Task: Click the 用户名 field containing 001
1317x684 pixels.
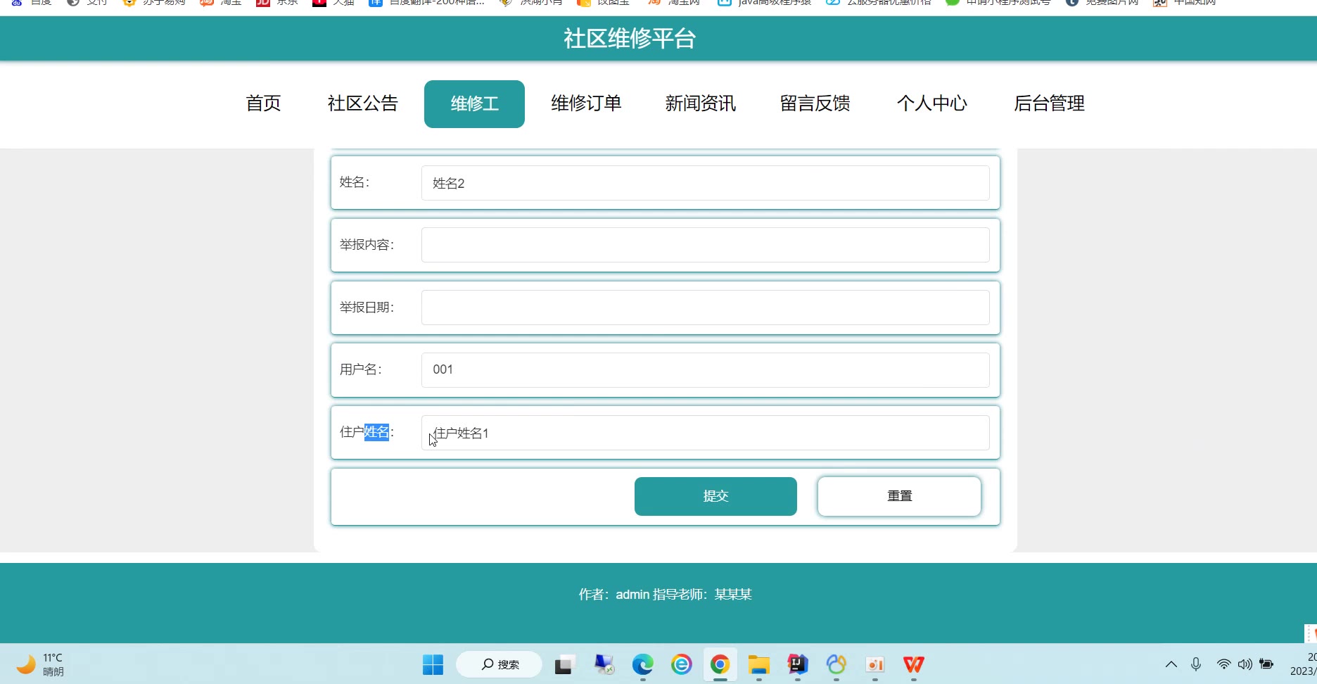Action: coord(706,370)
